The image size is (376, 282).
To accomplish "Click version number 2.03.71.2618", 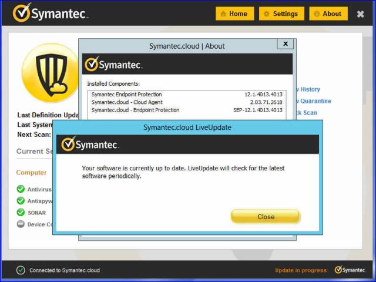I will [x=266, y=102].
